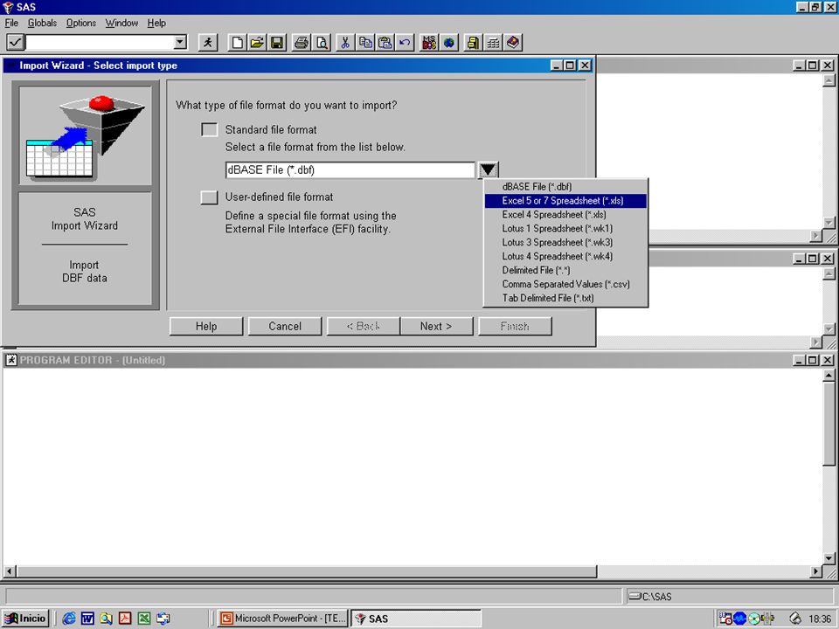Click the Paste clipboard toolbar icon
Image resolution: width=839 pixels, height=629 pixels.
385,42
